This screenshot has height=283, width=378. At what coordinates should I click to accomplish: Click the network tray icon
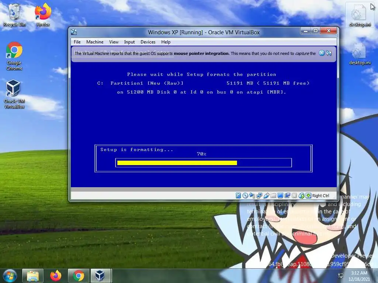pyautogui.click(x=341, y=276)
